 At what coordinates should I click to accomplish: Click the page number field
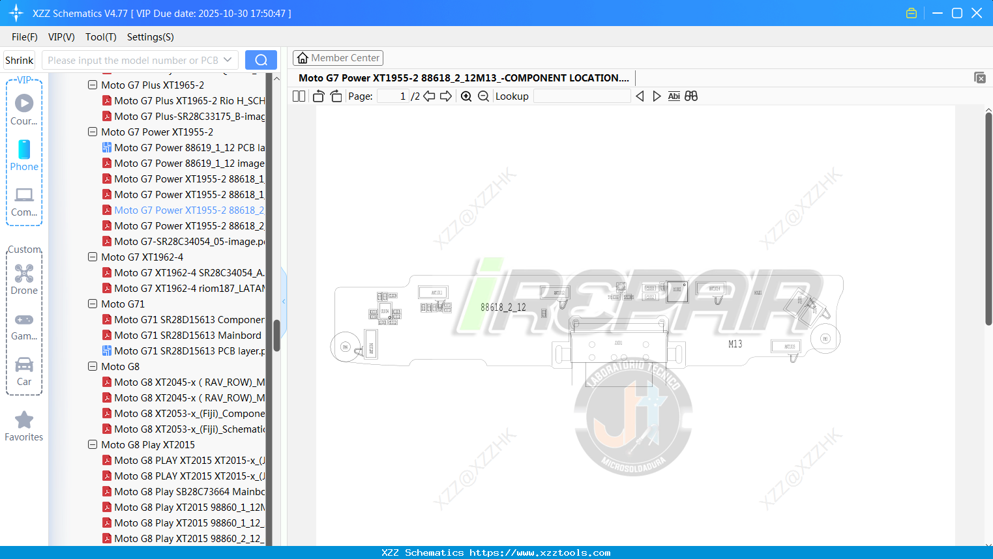(x=393, y=96)
